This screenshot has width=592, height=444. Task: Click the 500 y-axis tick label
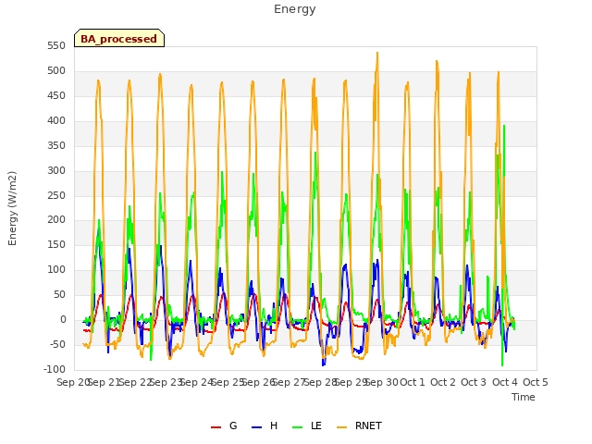(x=56, y=71)
